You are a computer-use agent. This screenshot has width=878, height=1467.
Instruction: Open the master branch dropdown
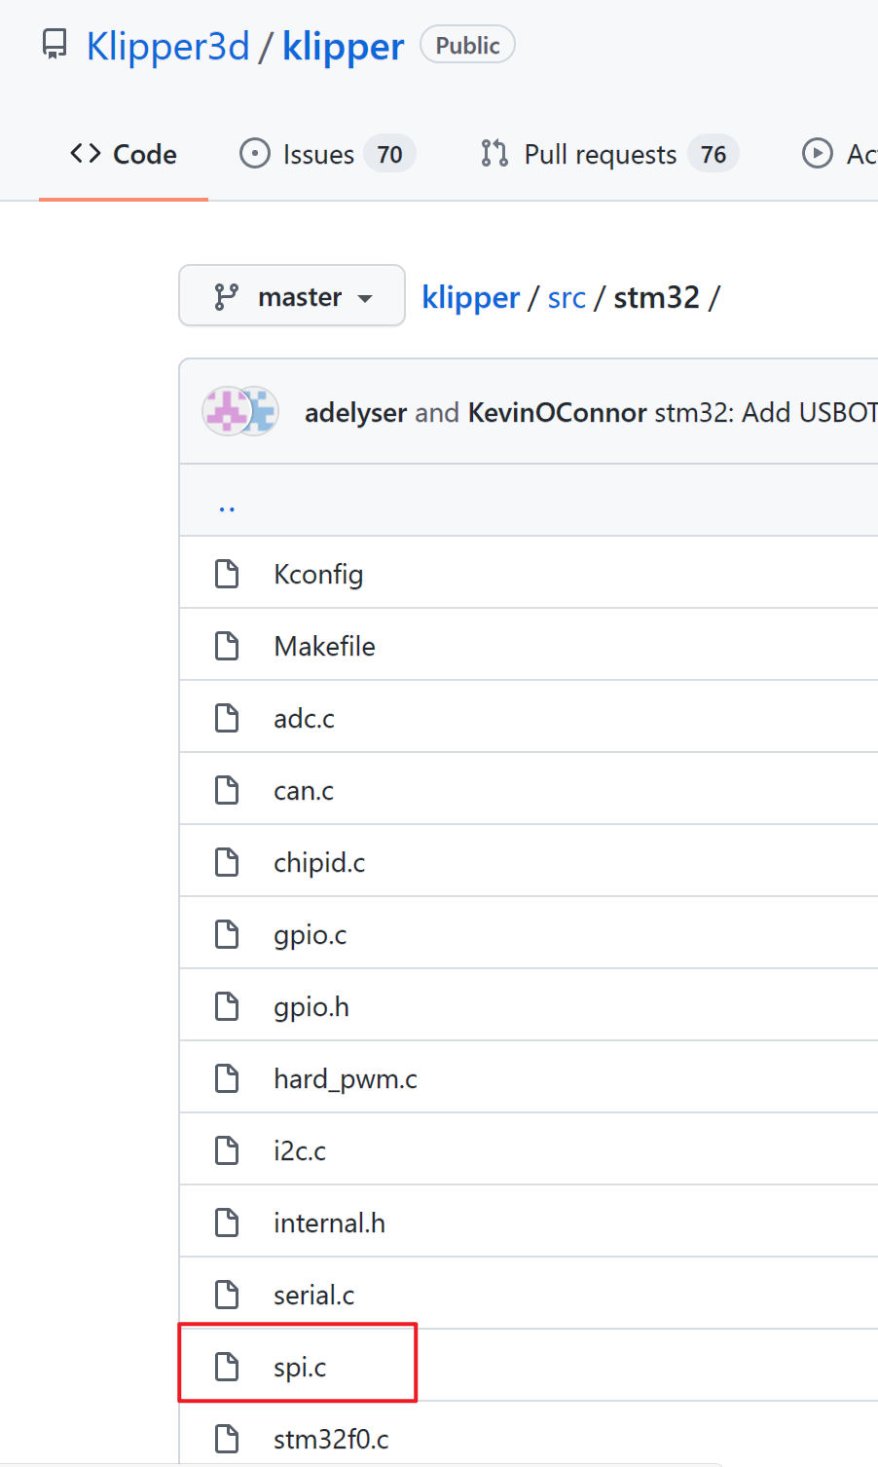coord(292,295)
